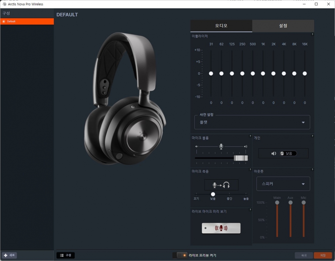Open the 아웃풋 dropdown showing 스피커
Viewport: 335px width, 261px height.
pyautogui.click(x=283, y=184)
